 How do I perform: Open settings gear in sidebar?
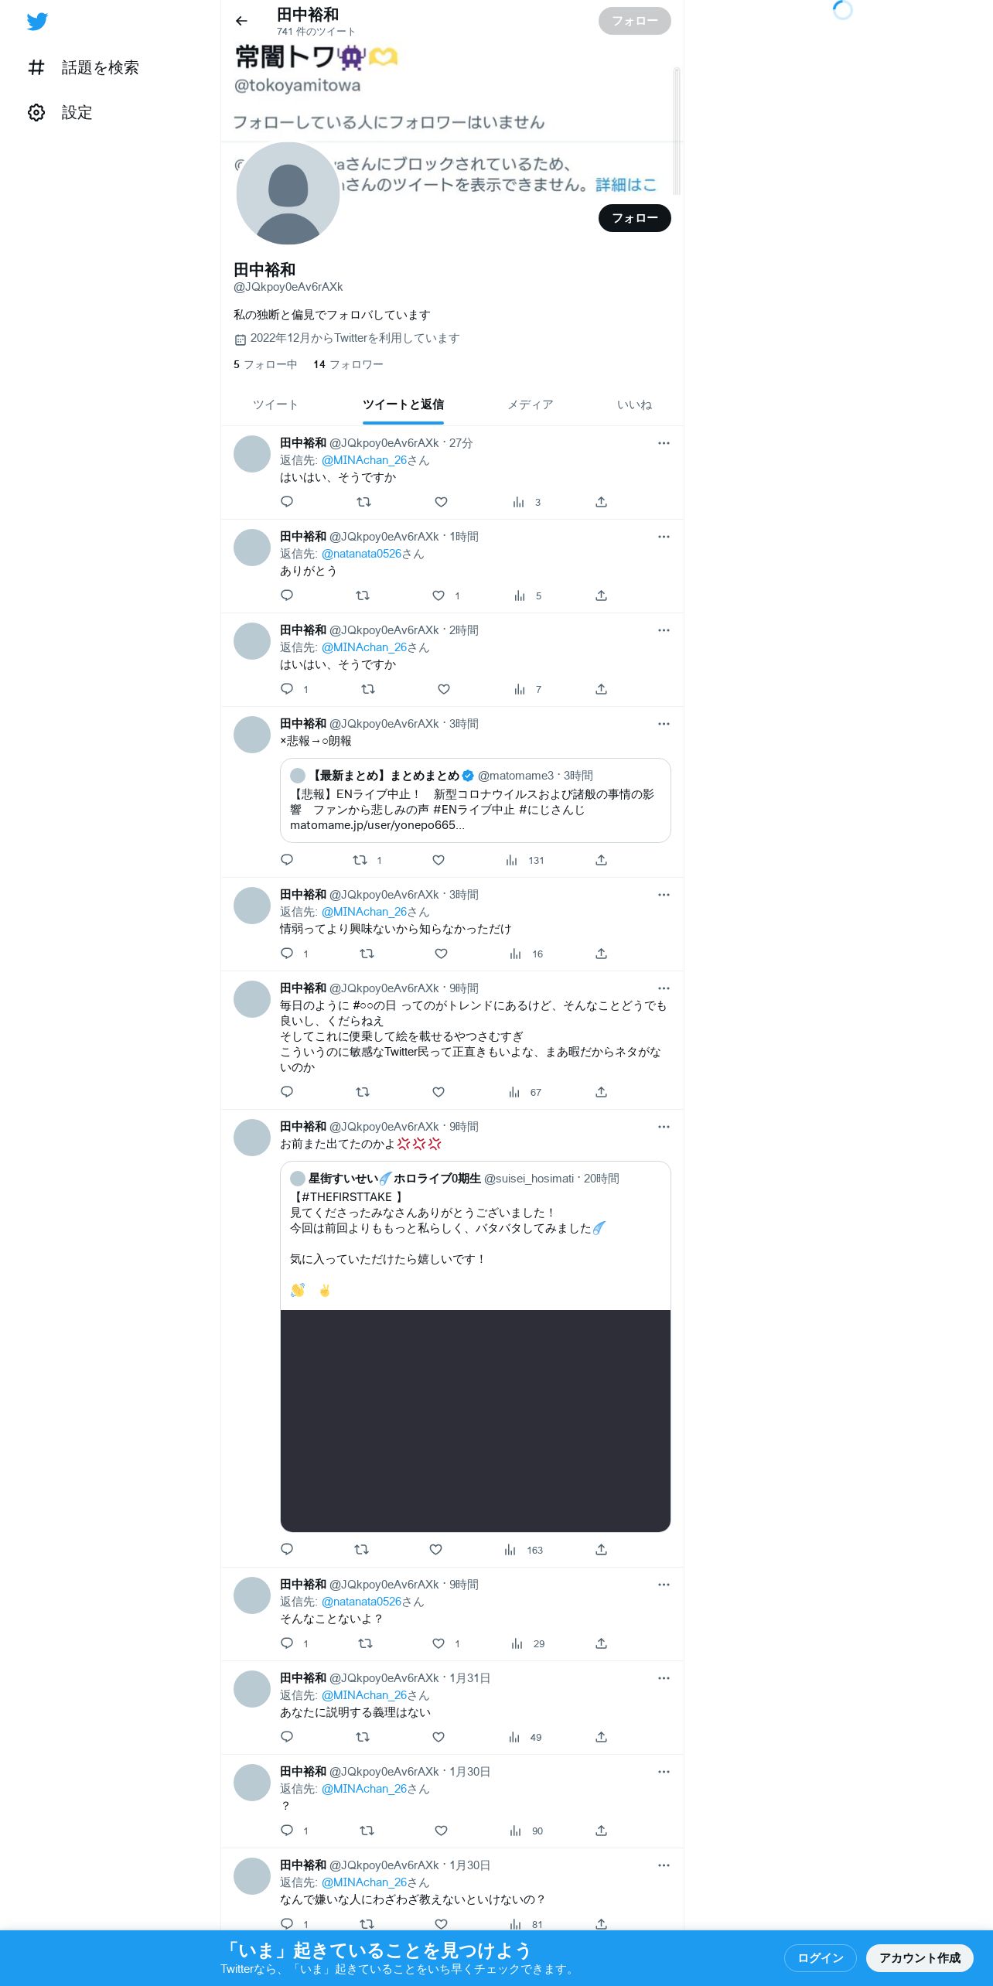tap(36, 113)
